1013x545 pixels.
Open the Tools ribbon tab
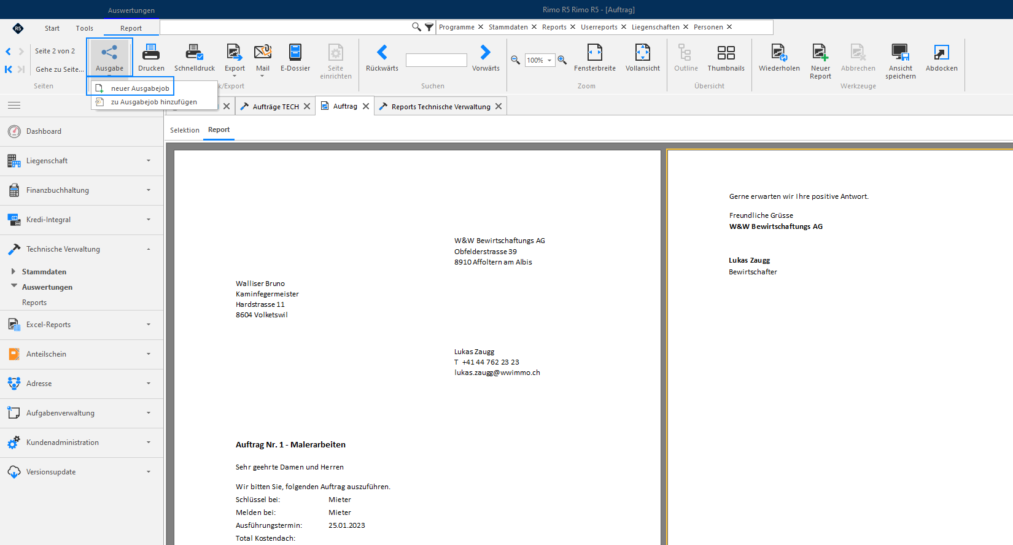pyautogui.click(x=85, y=28)
